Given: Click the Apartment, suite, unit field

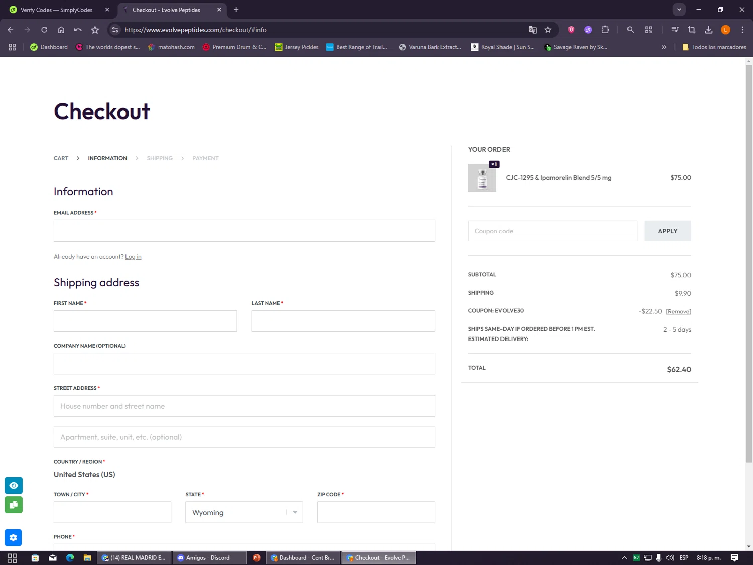Looking at the screenshot, I should [x=244, y=437].
